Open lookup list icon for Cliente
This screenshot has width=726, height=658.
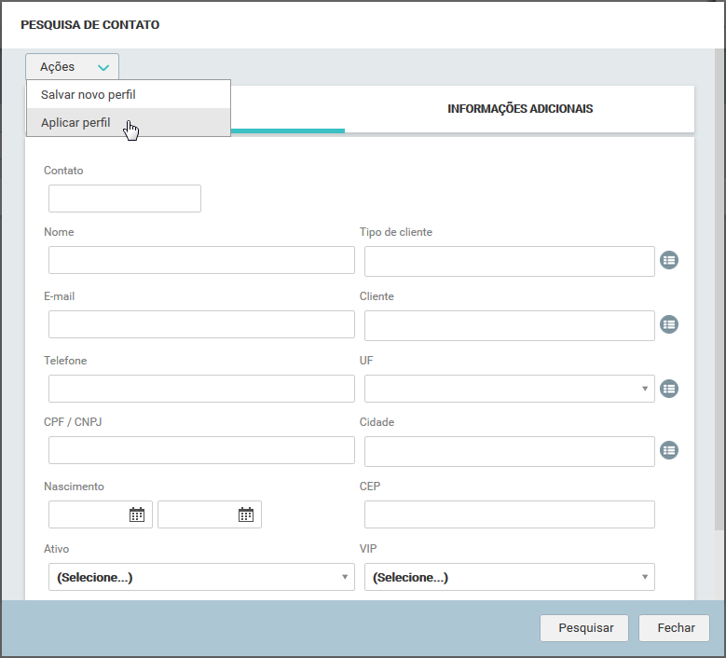point(669,324)
